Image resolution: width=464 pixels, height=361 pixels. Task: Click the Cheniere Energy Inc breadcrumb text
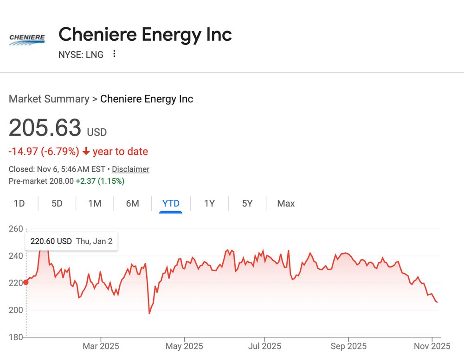click(147, 99)
